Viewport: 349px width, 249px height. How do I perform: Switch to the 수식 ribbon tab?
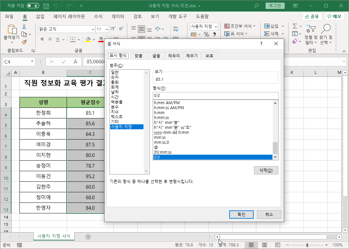[x=98, y=16]
